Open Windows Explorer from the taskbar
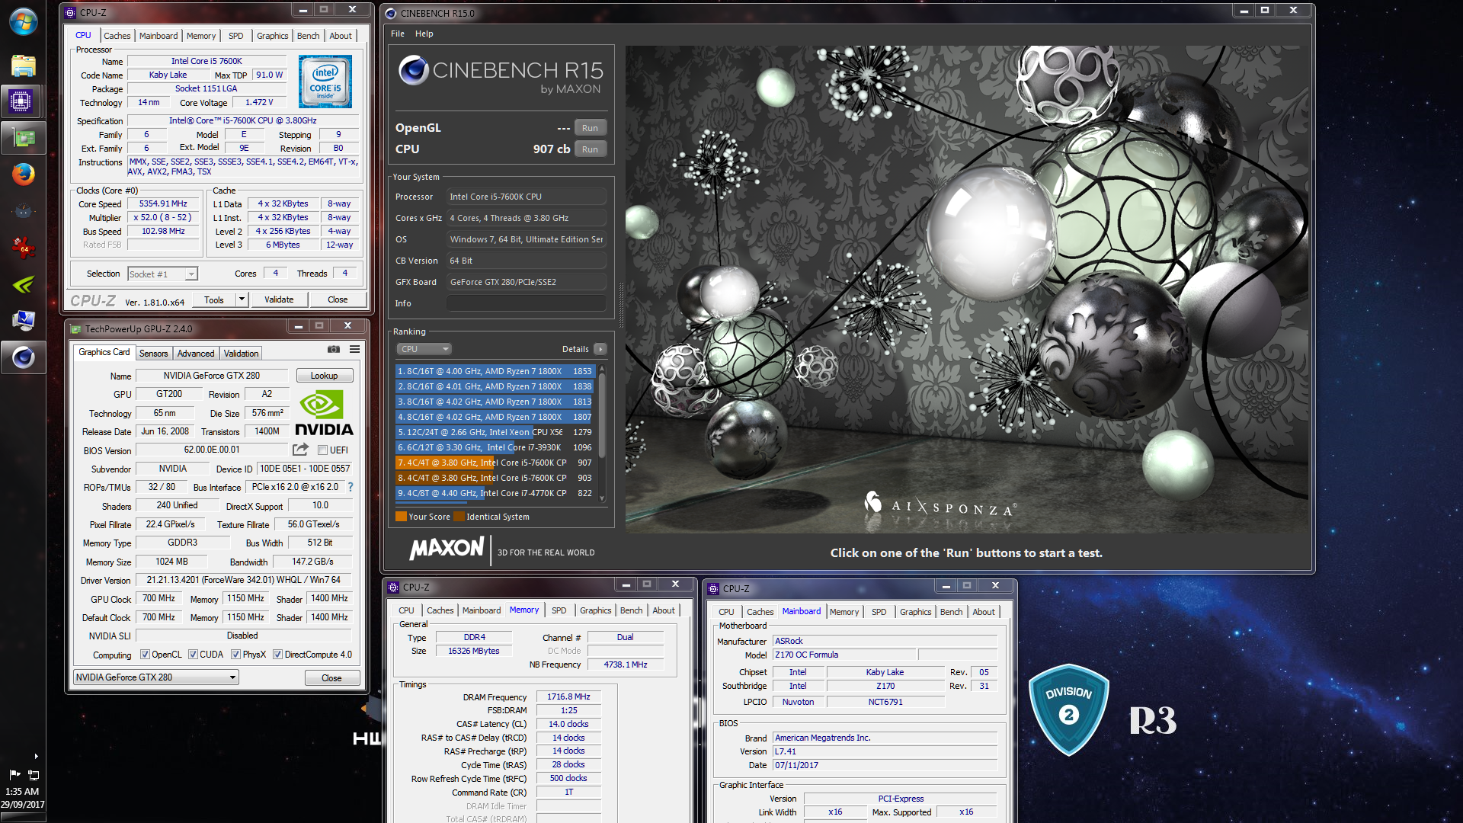The height and width of the screenshot is (823, 1463). 23,66
